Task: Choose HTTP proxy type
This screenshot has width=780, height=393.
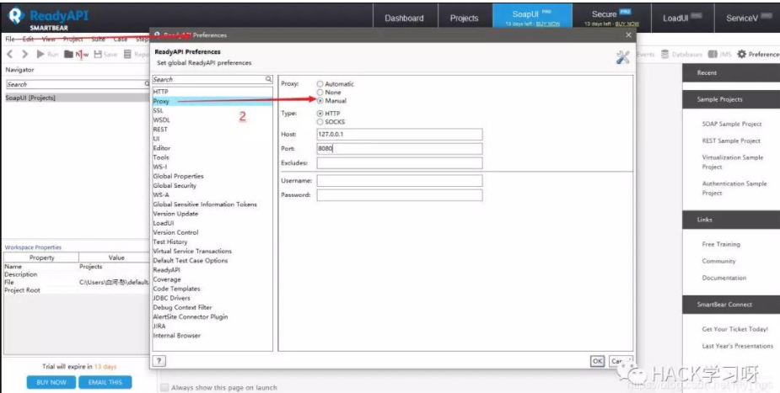Action: click(320, 114)
